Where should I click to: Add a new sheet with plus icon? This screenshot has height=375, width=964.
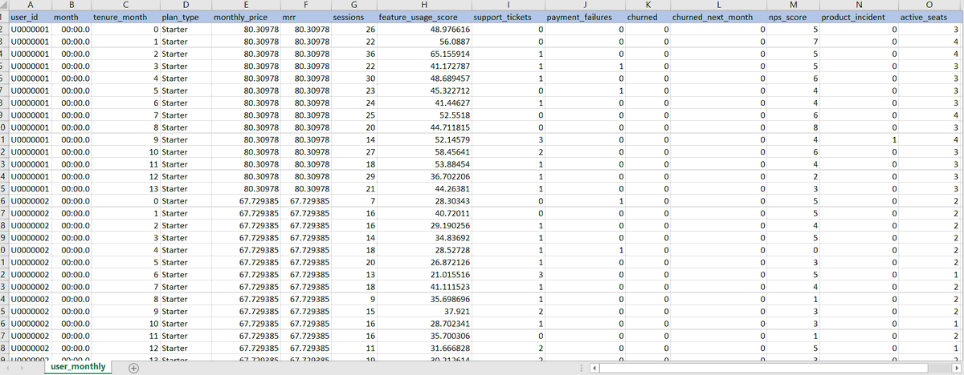(134, 368)
